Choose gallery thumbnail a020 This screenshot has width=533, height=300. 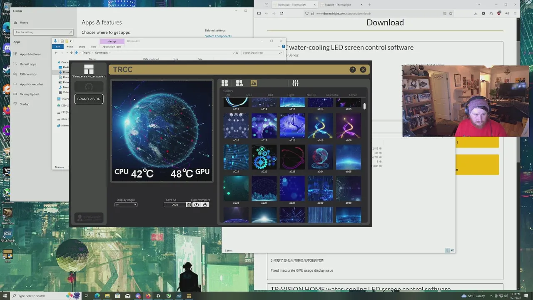[349, 126]
